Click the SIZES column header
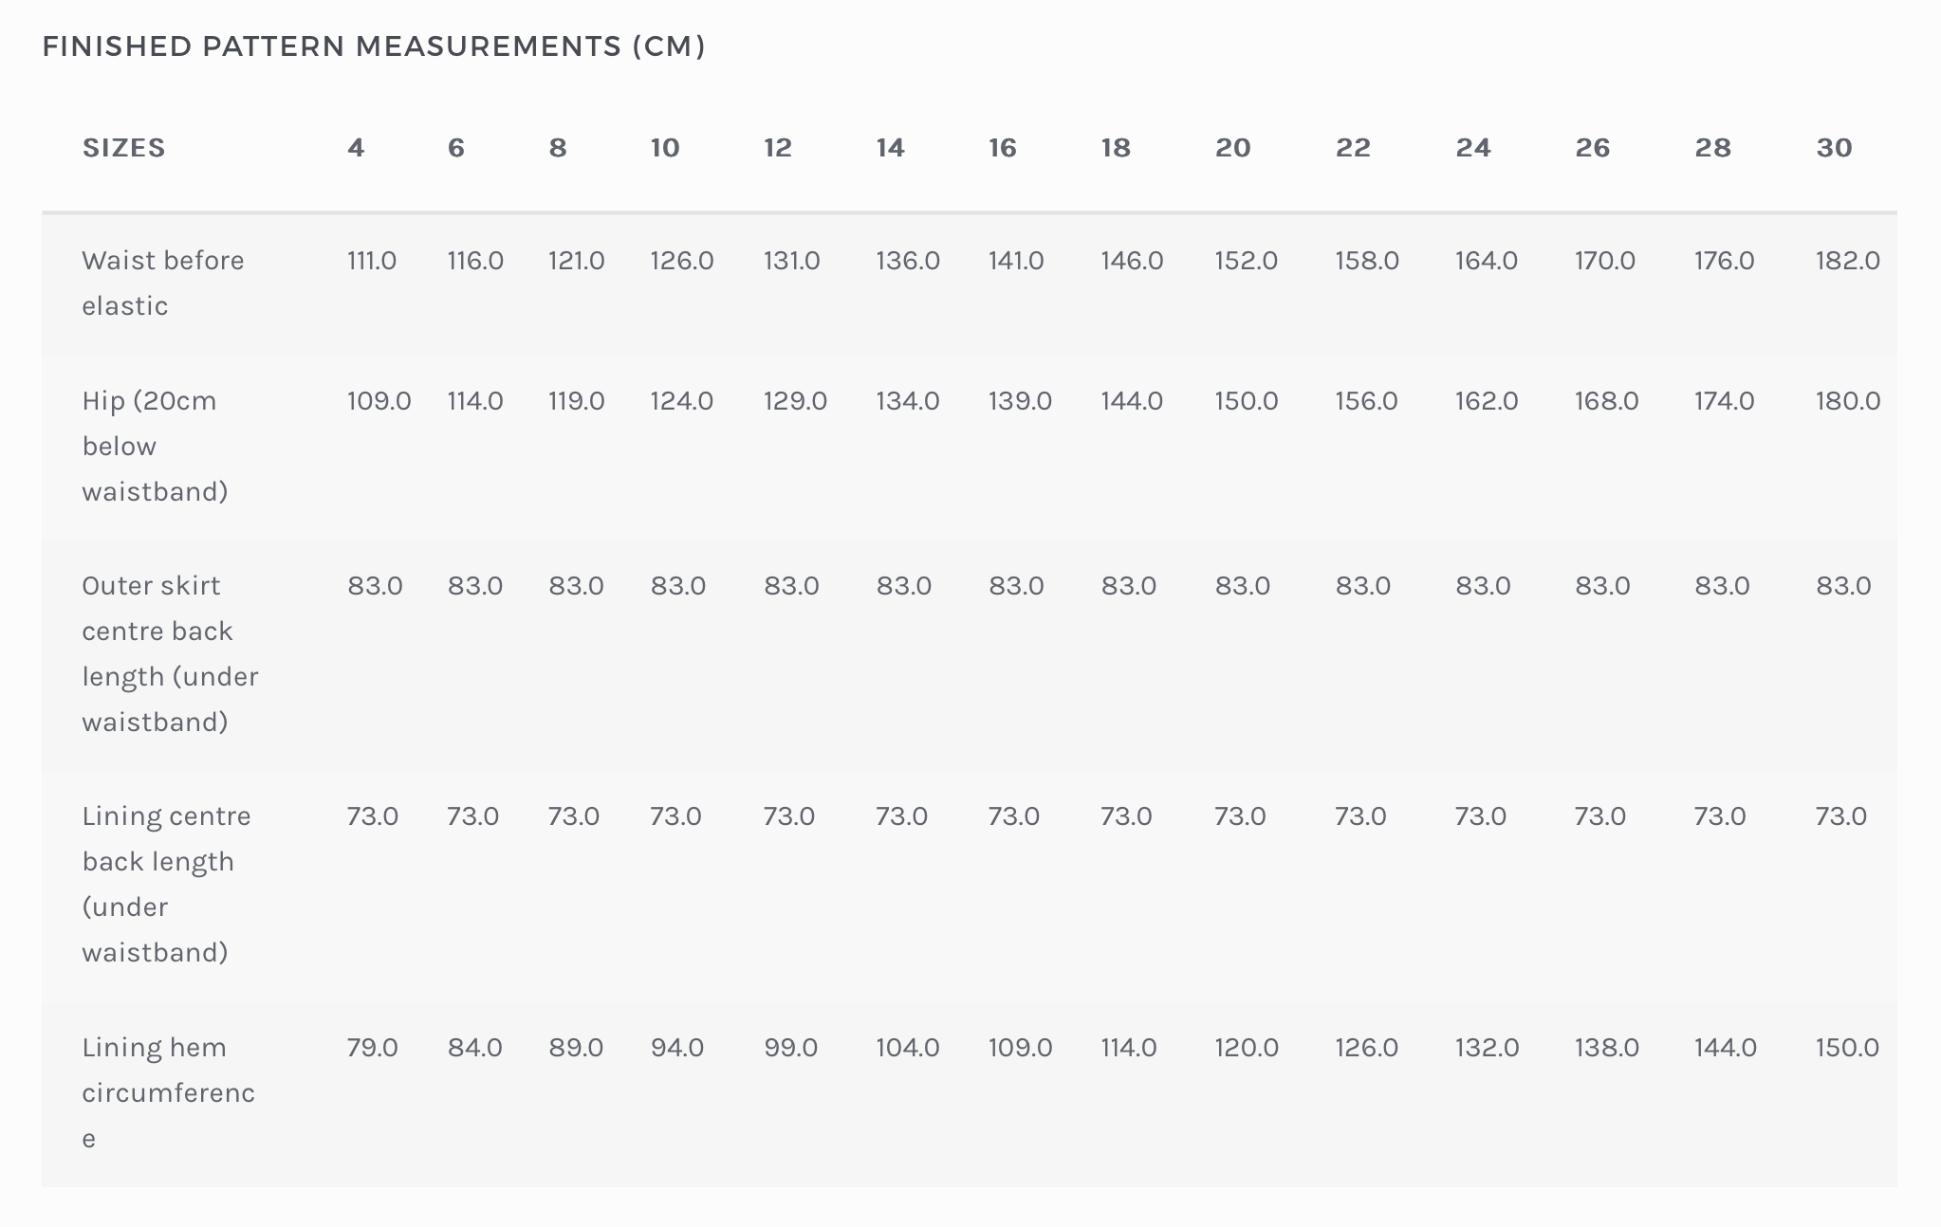Viewport: 1941px width, 1227px height. (x=124, y=148)
